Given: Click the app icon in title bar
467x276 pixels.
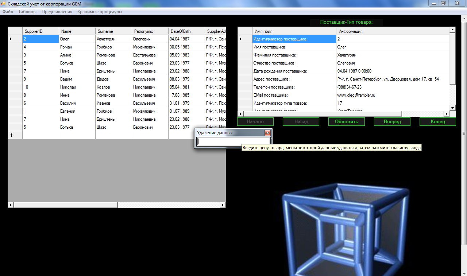Looking at the screenshot, I should click(3, 3).
